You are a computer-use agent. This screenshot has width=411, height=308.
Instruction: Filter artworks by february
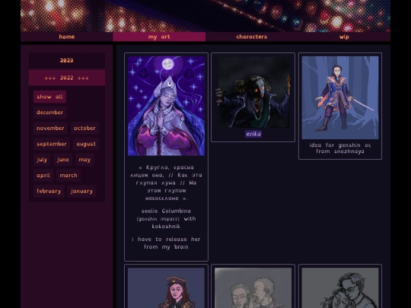[49, 191]
